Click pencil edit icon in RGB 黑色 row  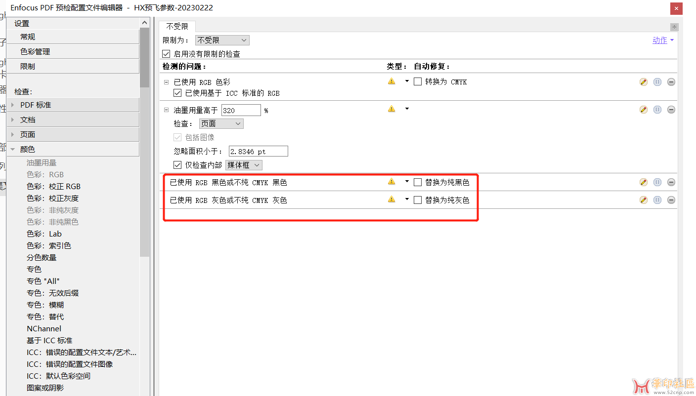pyautogui.click(x=643, y=182)
